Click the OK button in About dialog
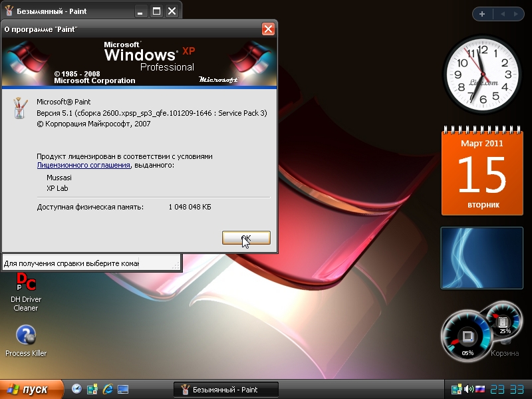The image size is (532, 399). (x=246, y=238)
